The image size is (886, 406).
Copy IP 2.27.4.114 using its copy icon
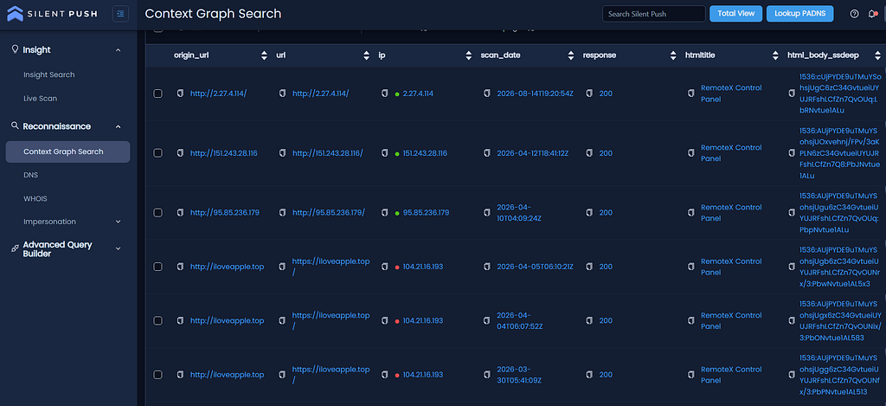[385, 93]
